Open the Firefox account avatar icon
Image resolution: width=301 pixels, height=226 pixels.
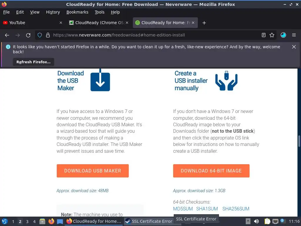[x=283, y=35]
